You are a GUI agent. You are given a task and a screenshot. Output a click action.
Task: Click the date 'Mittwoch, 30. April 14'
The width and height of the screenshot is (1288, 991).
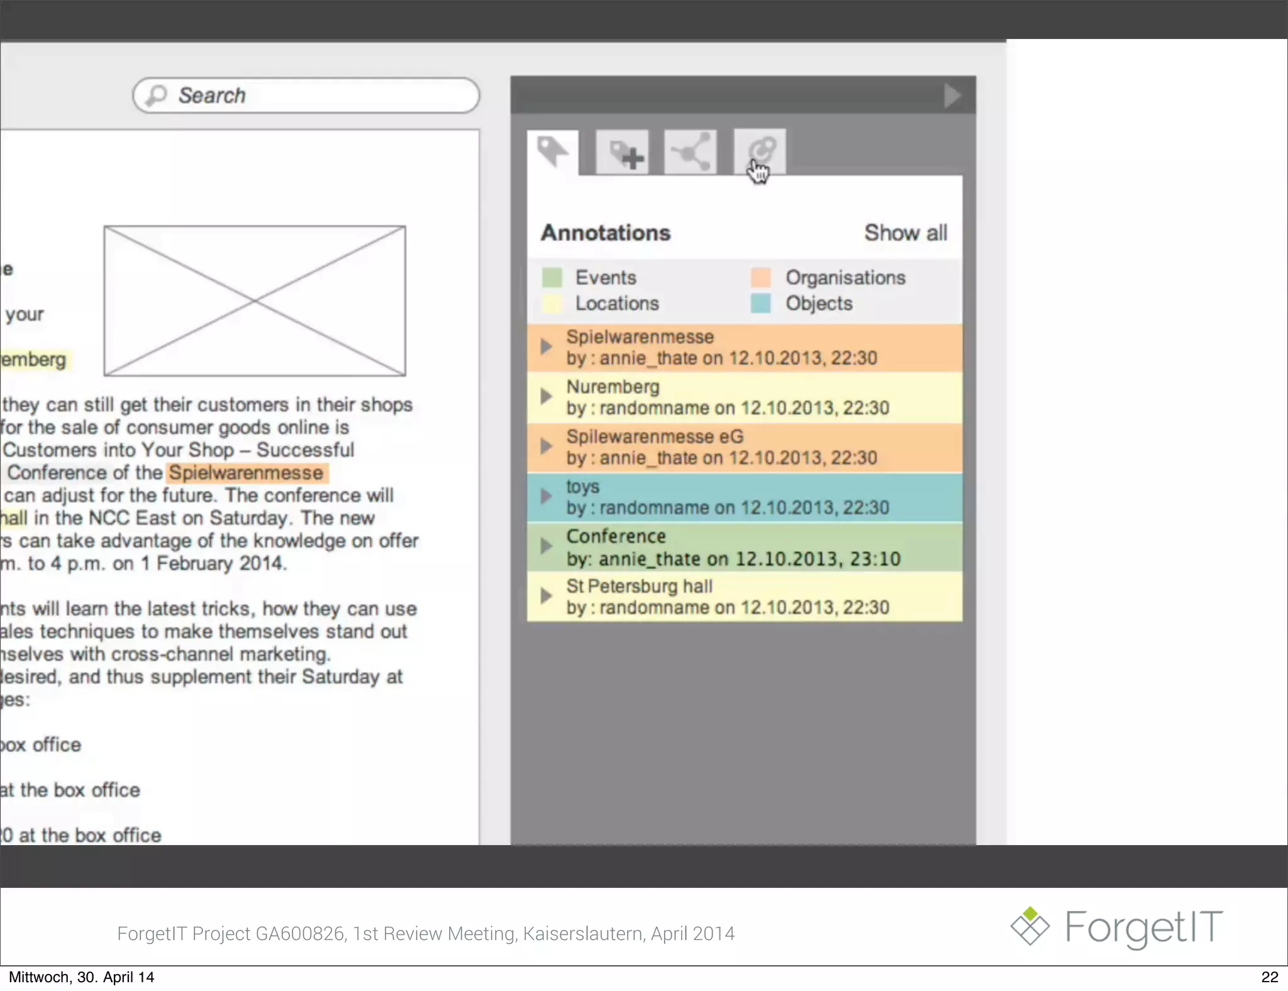point(81,977)
